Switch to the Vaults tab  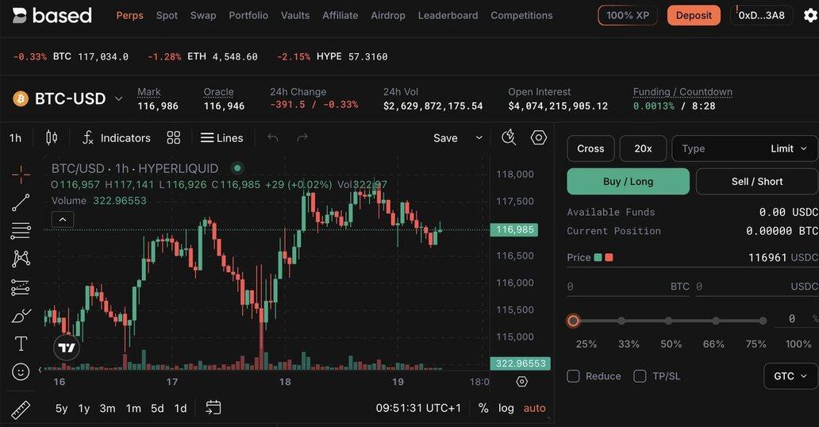click(295, 16)
